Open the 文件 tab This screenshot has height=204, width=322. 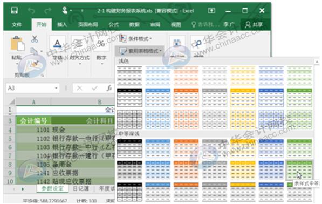point(16,25)
